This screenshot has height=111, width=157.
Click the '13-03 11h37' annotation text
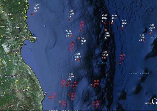click(78, 56)
